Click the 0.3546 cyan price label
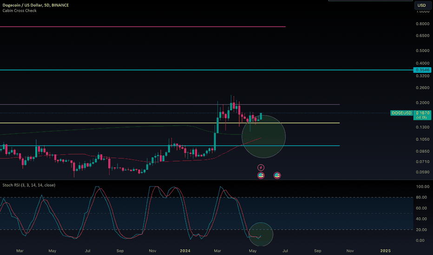433x255 pixels. [422, 70]
